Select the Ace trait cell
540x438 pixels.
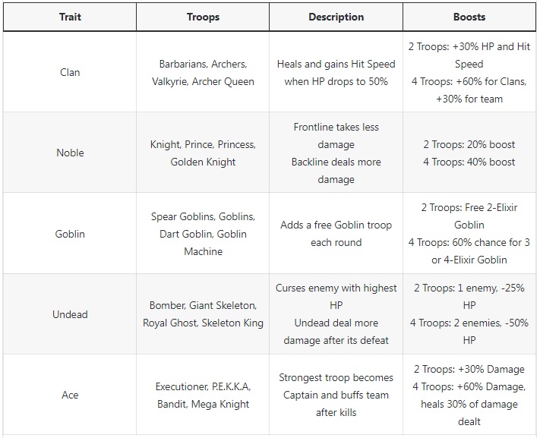(70, 395)
